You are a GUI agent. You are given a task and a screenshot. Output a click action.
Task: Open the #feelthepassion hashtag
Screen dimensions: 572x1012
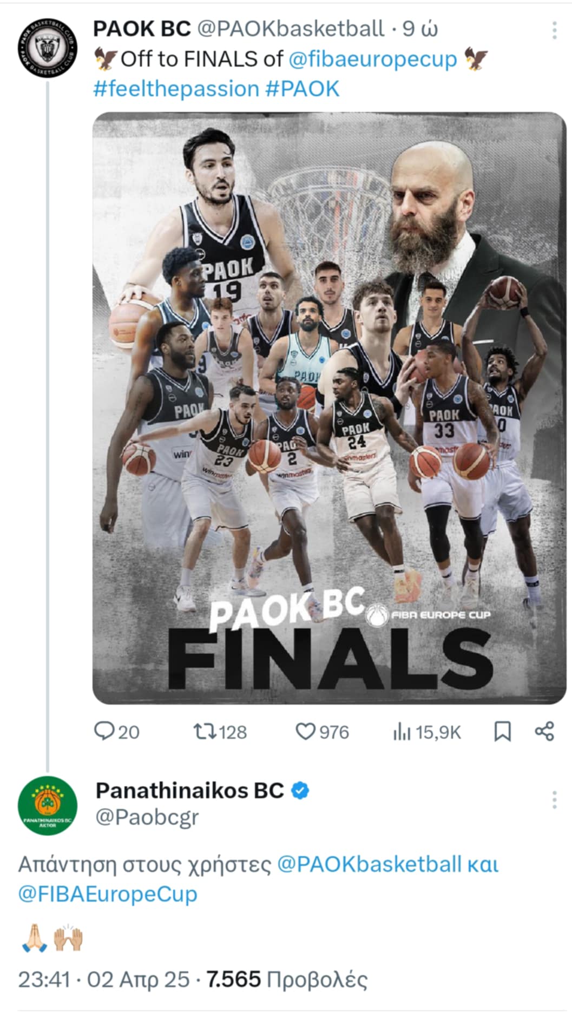point(176,89)
